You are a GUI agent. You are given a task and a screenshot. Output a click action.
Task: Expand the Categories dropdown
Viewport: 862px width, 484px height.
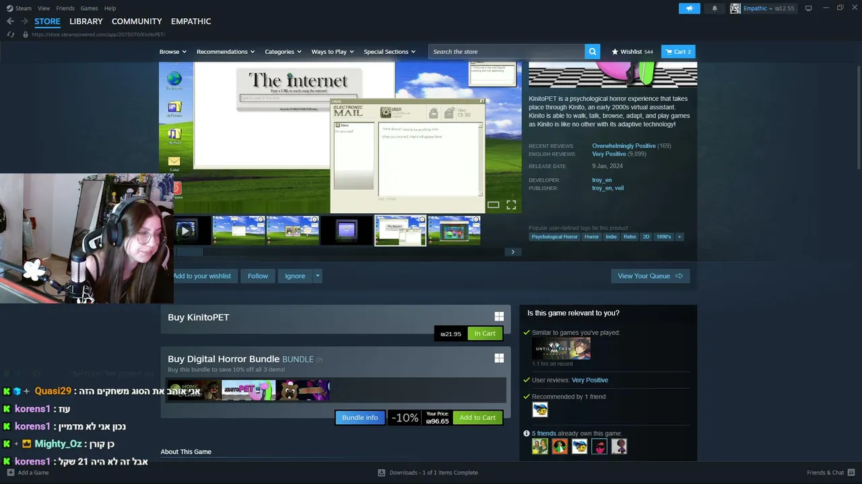tap(283, 52)
